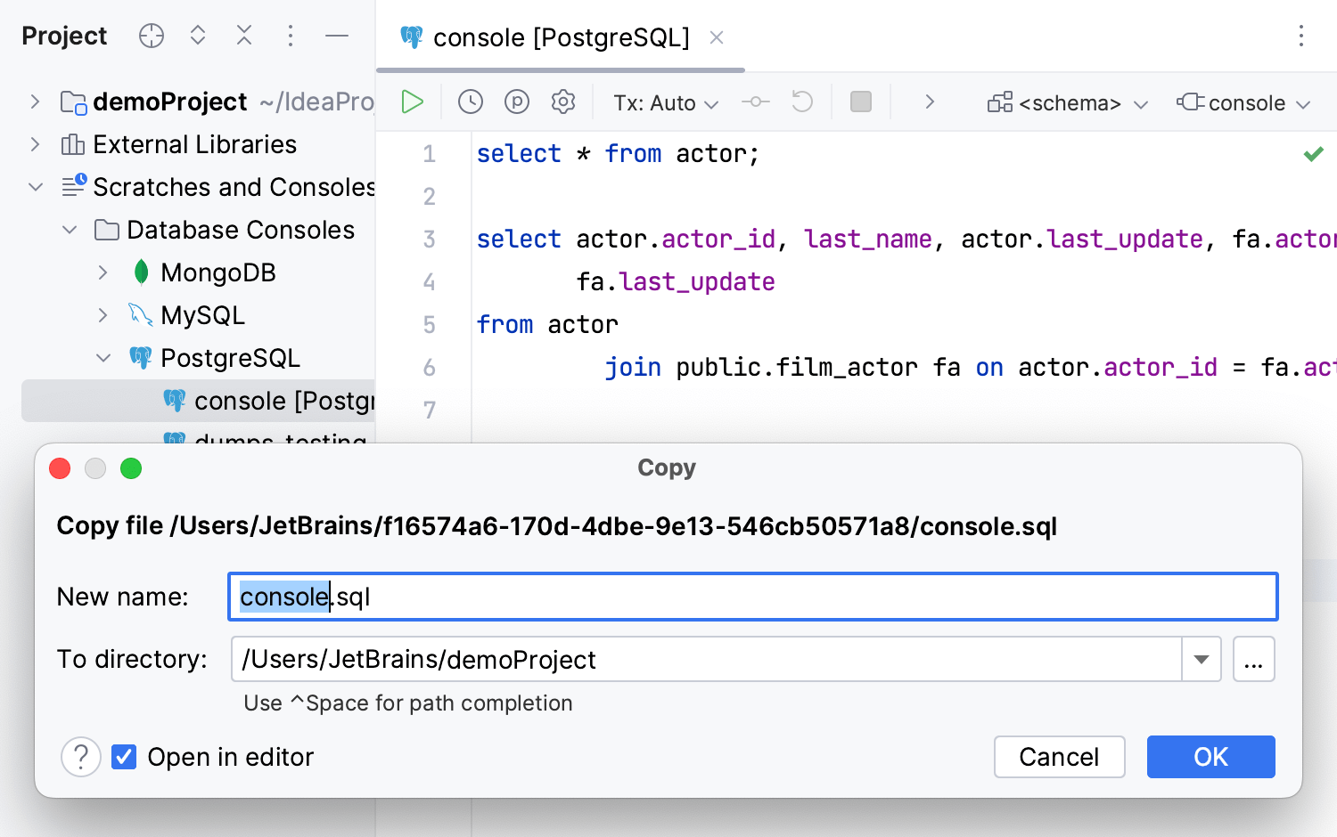Image resolution: width=1337 pixels, height=837 pixels.
Task: Collapse the PostgreSQL consoles node
Action: pos(103,358)
